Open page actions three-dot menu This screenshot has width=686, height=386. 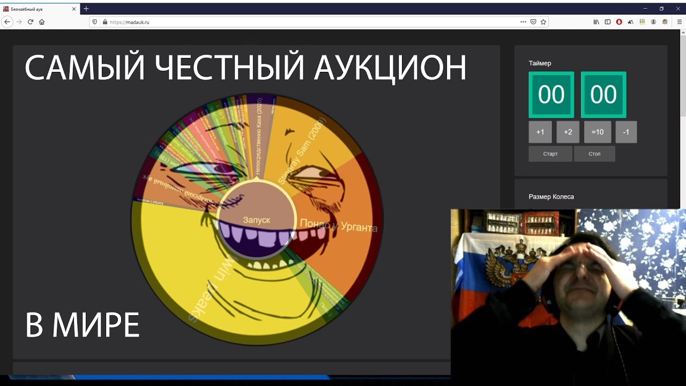(x=523, y=22)
